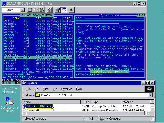
Task: Select wsock2 vxd row in Far panel
Action: pyautogui.click(x=38, y=46)
